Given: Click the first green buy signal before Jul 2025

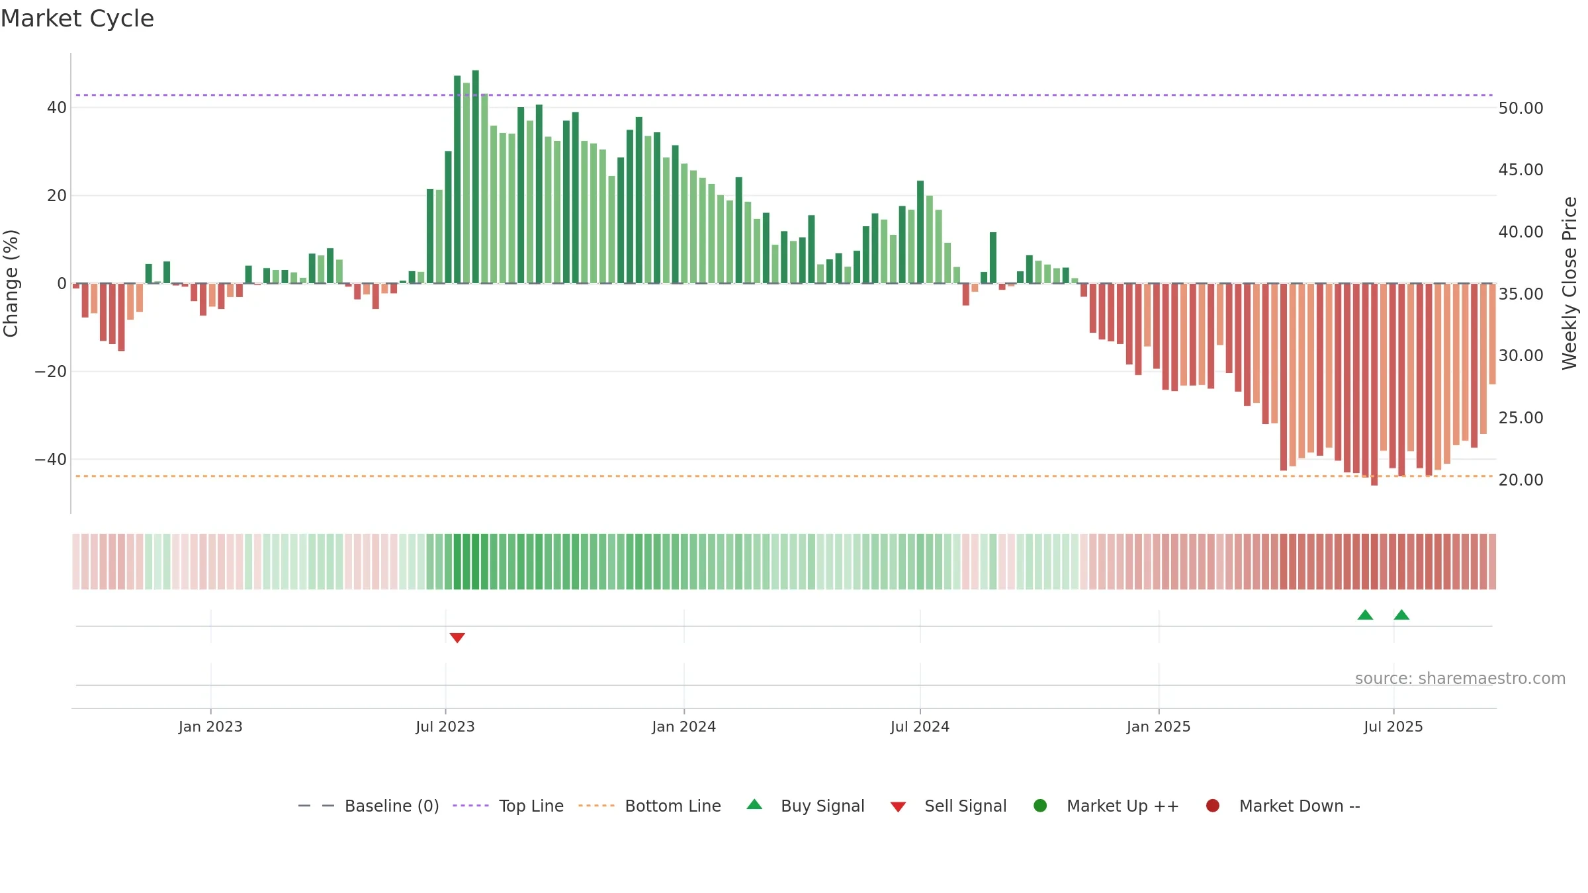Looking at the screenshot, I should (1365, 615).
